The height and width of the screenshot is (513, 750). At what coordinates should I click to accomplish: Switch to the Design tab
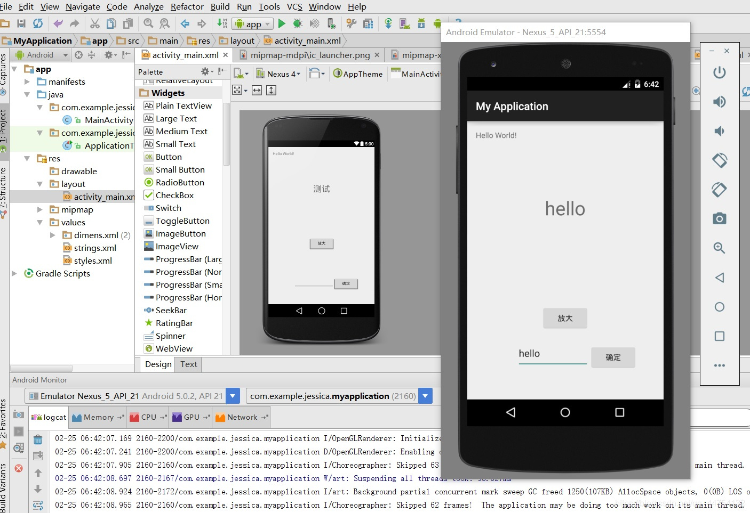158,364
